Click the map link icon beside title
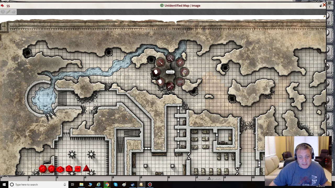The image size is (335, 188). click(162, 5)
